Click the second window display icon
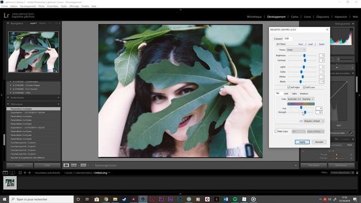This screenshot has width=361, height=203. (12, 173)
